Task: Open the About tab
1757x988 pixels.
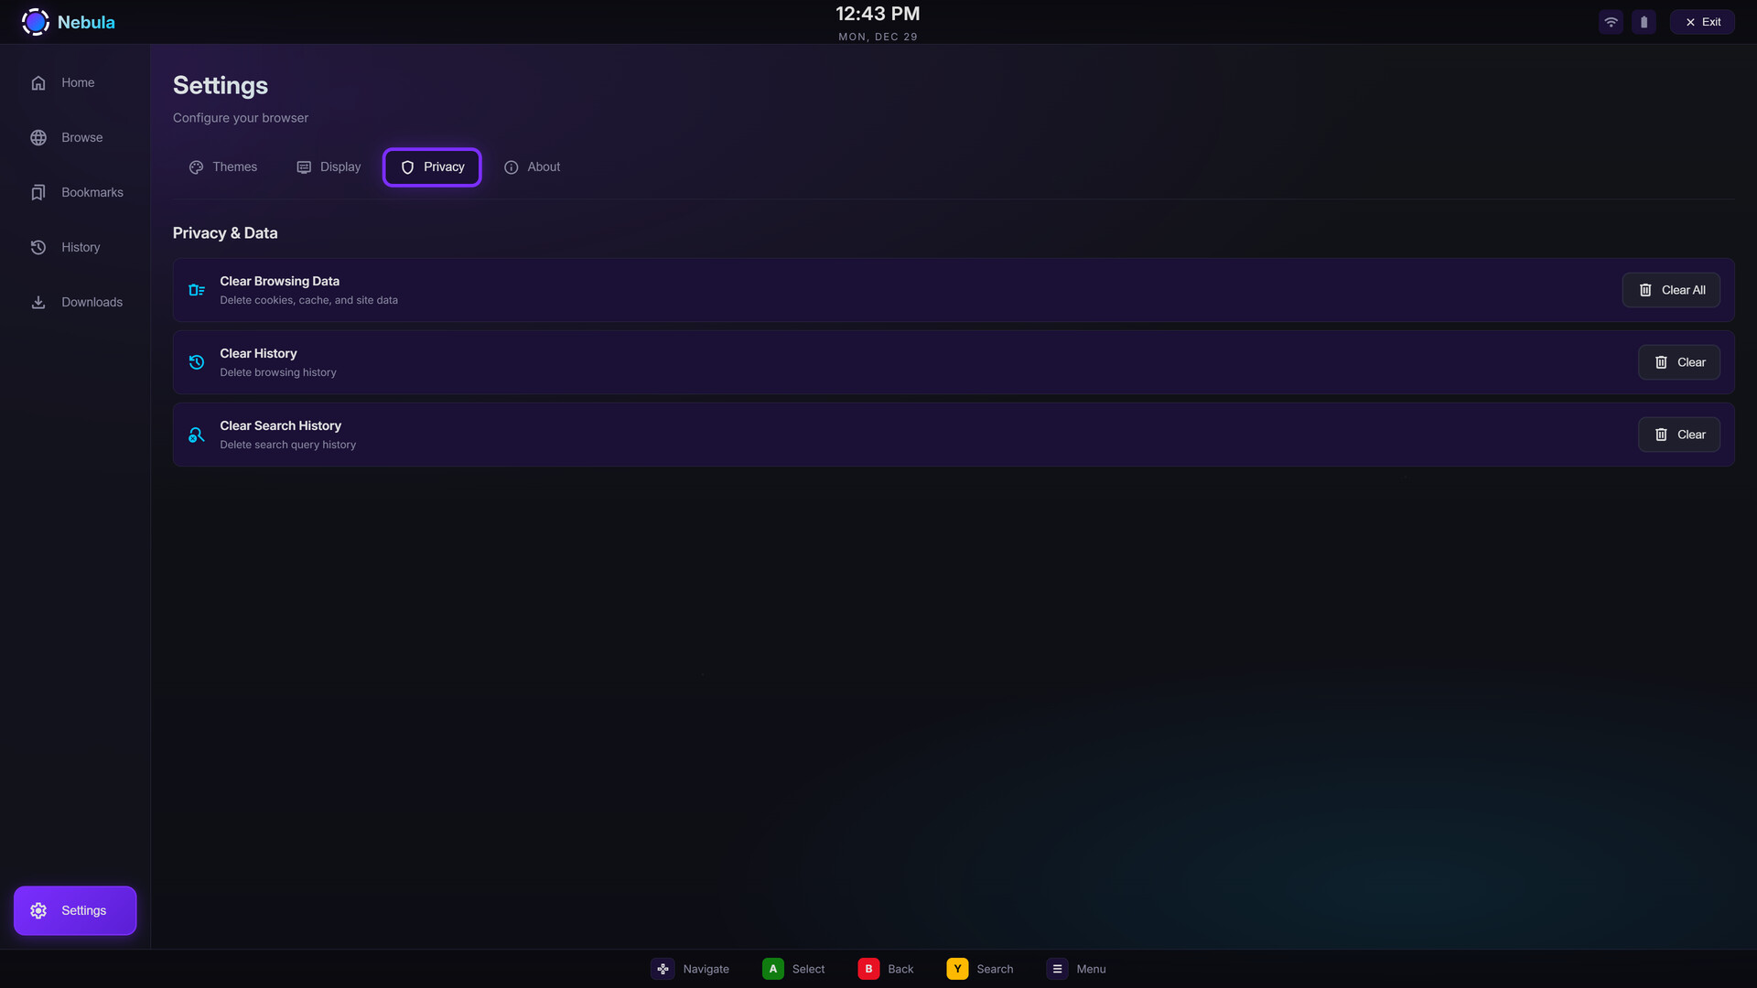Action: (x=532, y=166)
